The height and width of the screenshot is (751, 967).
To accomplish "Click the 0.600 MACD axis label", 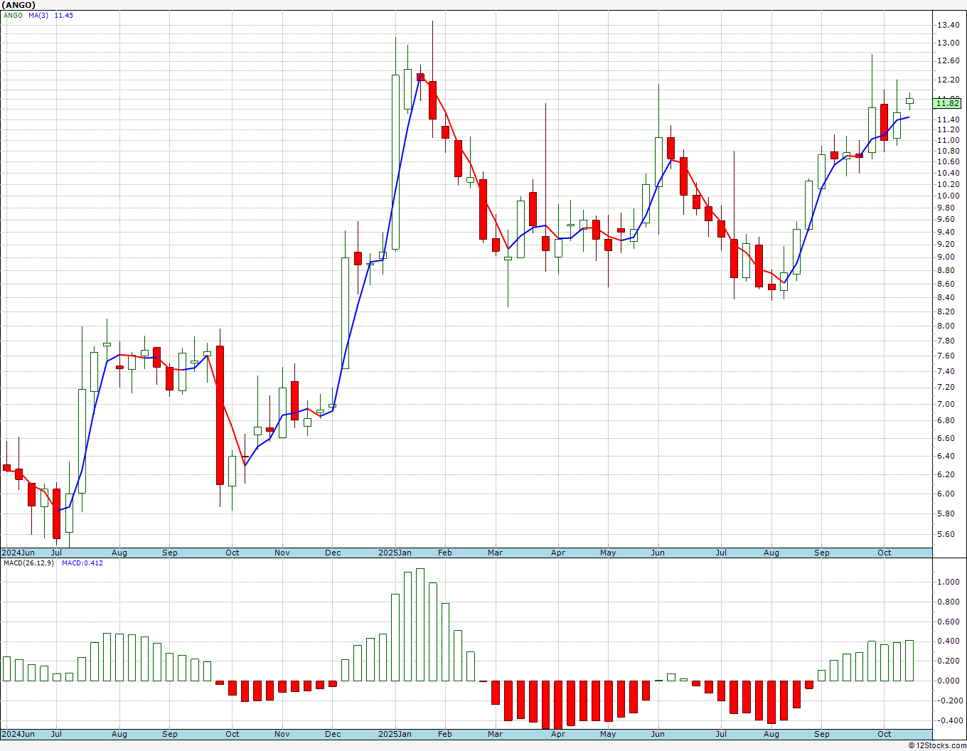I will 947,622.
